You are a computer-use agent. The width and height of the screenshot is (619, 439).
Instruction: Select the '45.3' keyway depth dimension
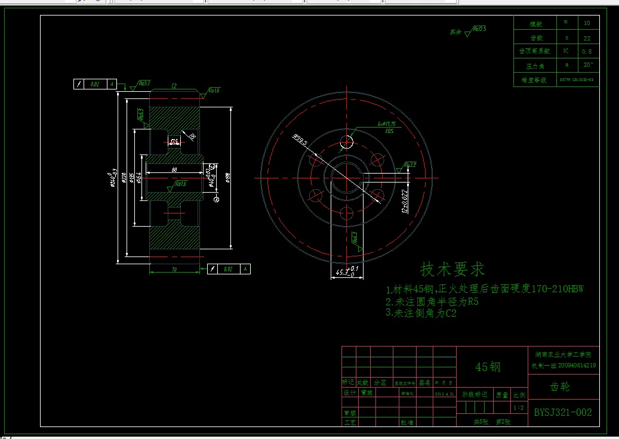[x=346, y=271]
